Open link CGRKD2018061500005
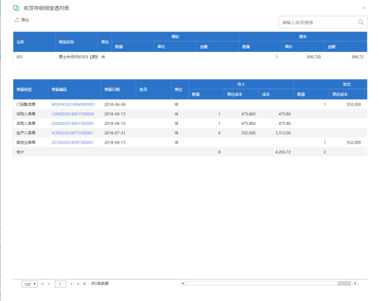 [x=73, y=123]
